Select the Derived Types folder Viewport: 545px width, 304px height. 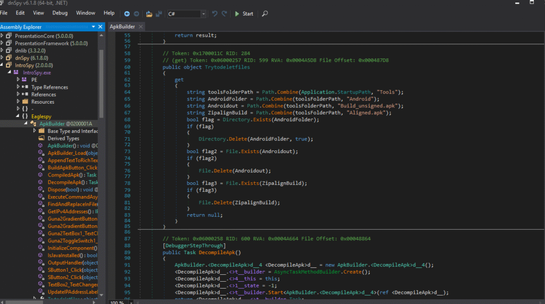tap(63, 139)
